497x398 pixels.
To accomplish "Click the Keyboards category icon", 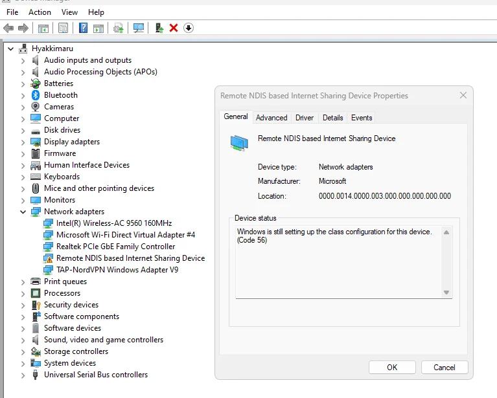I will tap(36, 177).
